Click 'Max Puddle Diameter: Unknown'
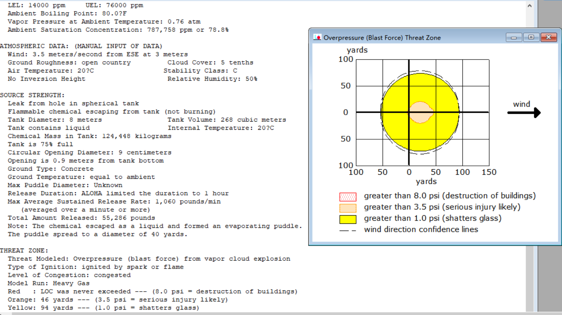562x315 pixels. tap(65, 185)
